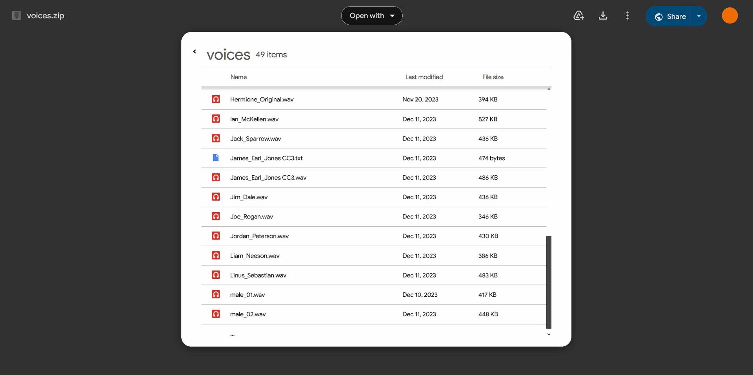Click the audio icon for Liam_Neeson.wav
The width and height of the screenshot is (753, 375).
pos(216,255)
